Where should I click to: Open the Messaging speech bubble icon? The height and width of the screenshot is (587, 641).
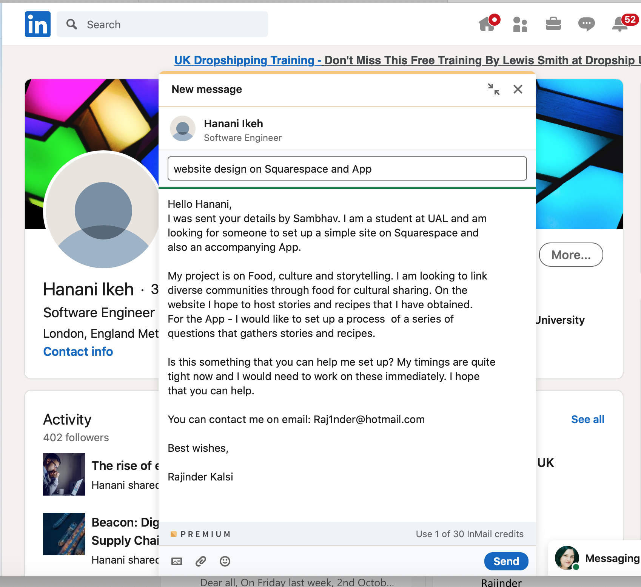586,25
